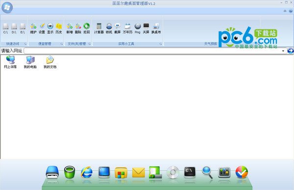
Task: Expand the 快速访问 group launcher
Action: (x=25, y=44)
